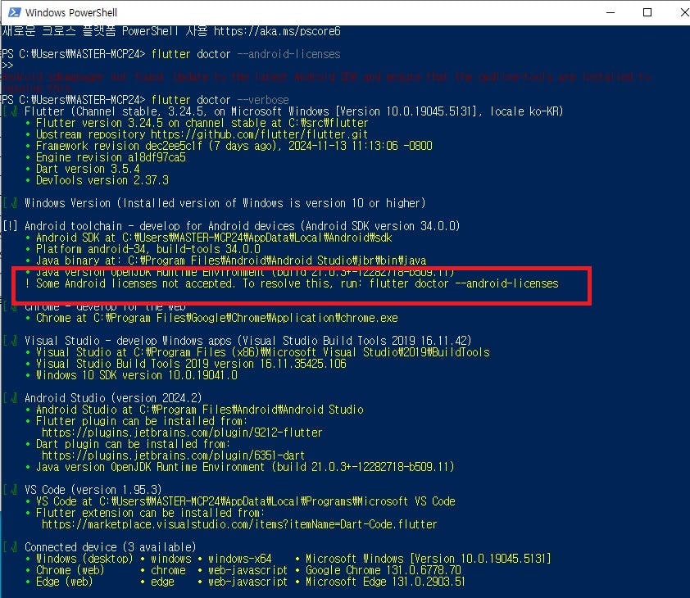Click 'flutter doctor --android-licenses' command line

tap(246, 54)
